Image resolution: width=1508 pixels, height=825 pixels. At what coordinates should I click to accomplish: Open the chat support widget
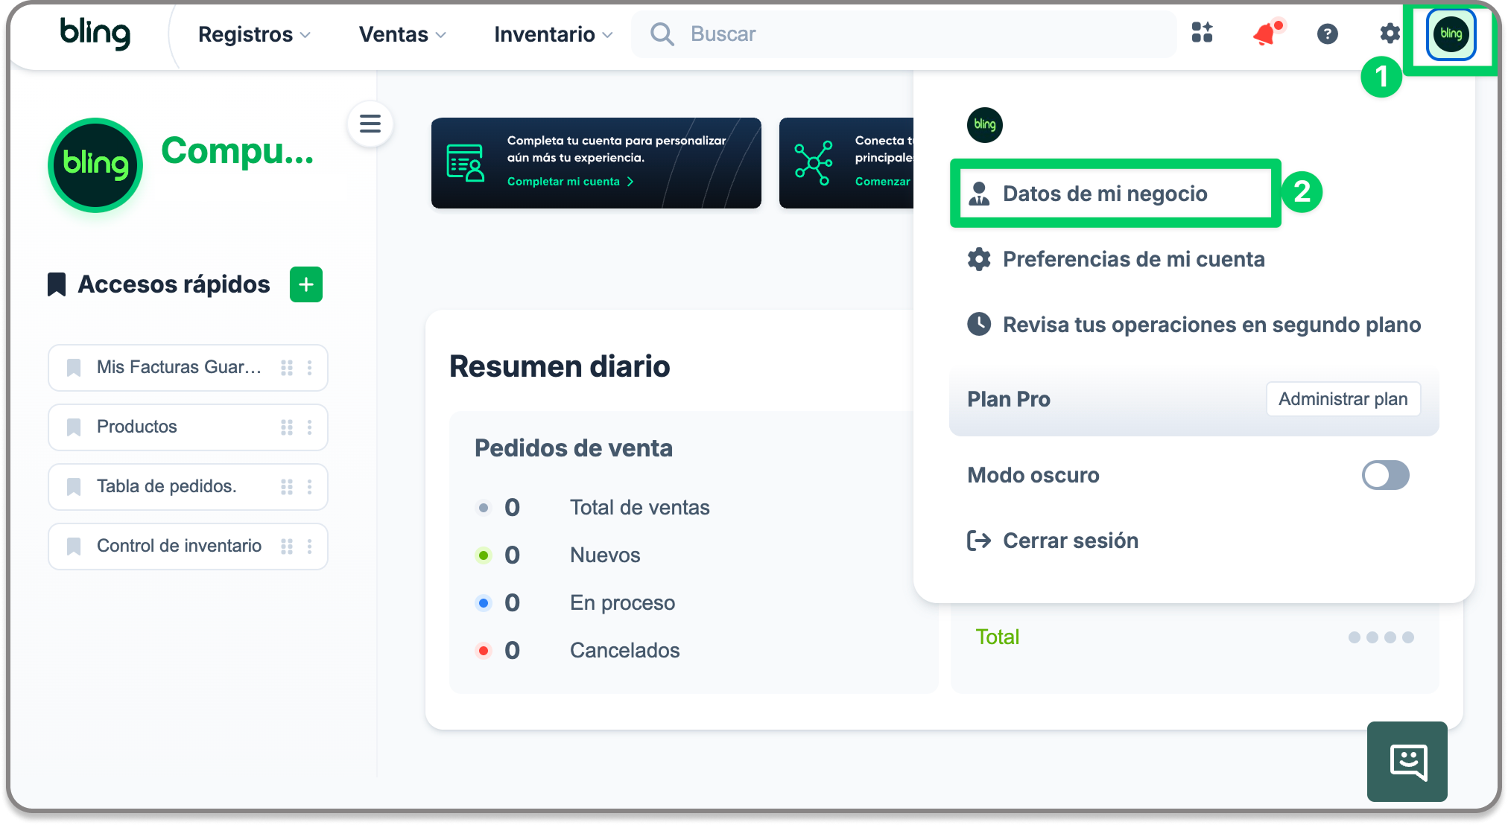1407,761
